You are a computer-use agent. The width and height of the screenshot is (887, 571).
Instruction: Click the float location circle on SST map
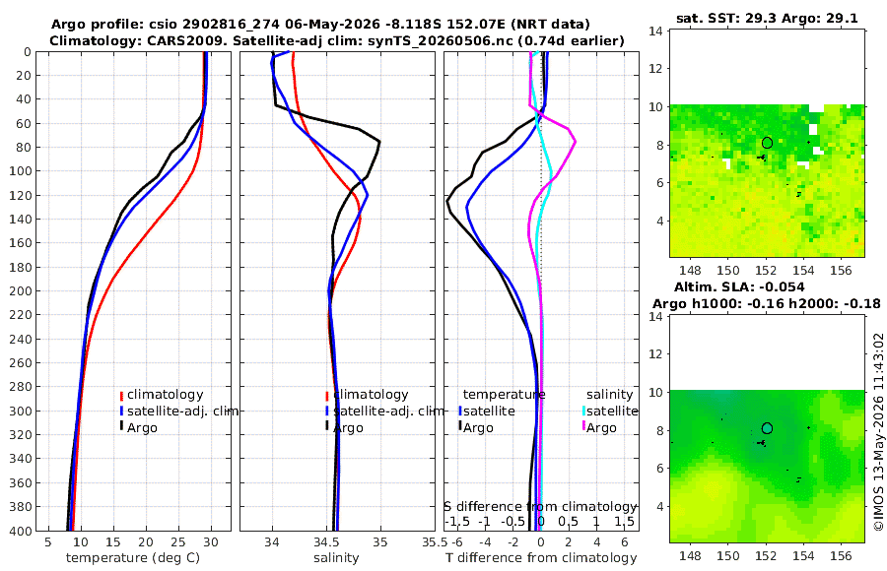point(767,143)
